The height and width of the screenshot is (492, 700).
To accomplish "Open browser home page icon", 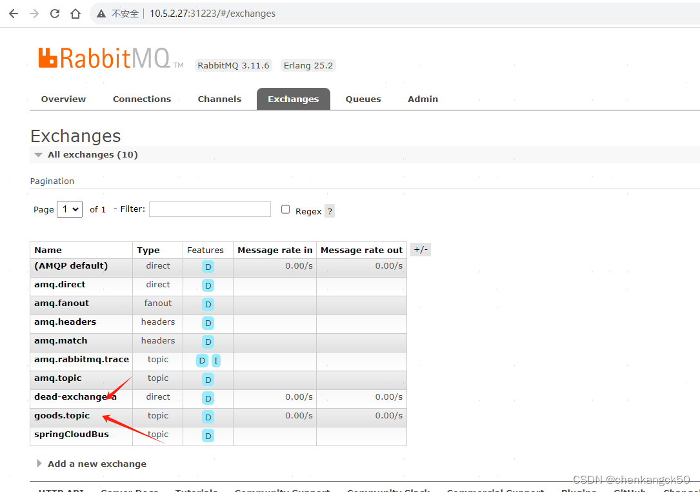I will (x=75, y=14).
